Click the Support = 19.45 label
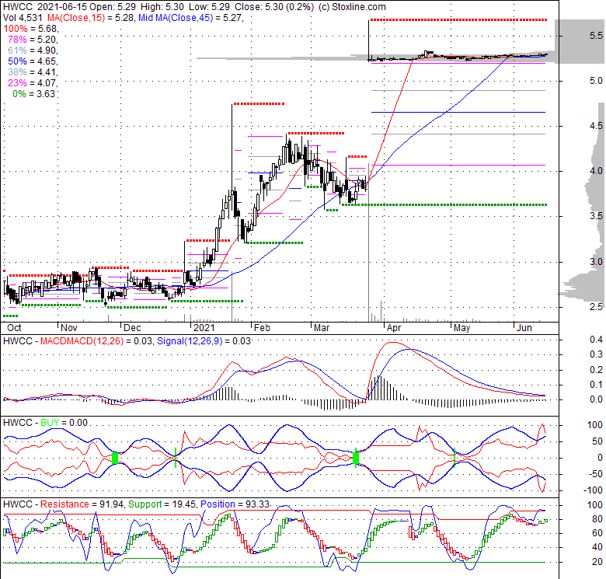 162,504
